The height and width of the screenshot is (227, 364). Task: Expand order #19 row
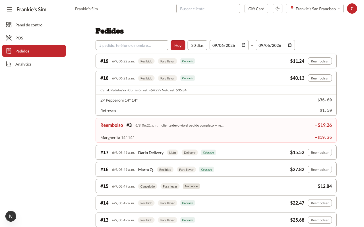[216, 61]
